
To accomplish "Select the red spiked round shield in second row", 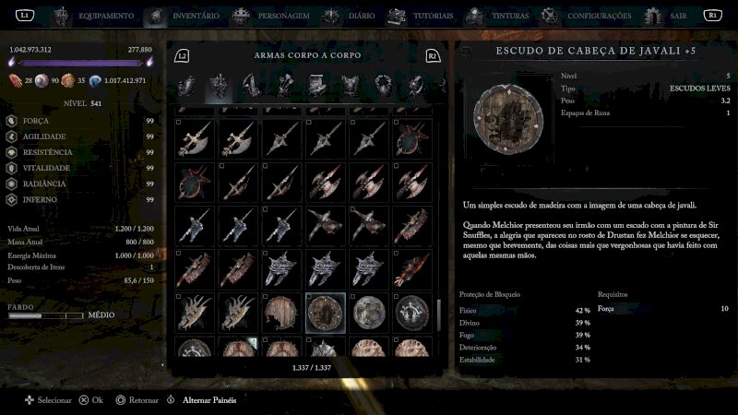I will [194, 182].
